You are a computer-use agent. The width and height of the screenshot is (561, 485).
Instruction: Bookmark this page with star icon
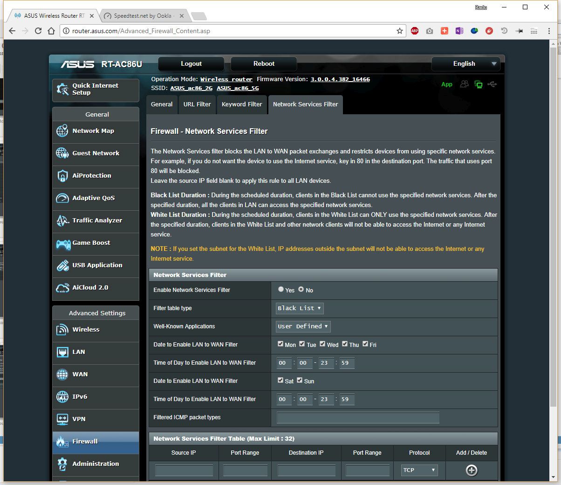[399, 31]
